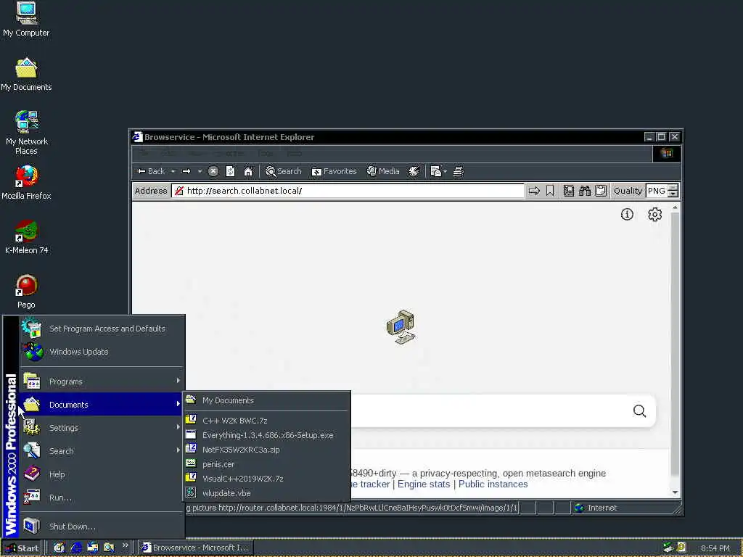This screenshot has height=557, width=743.
Task: Click the K-Meleon 74 desktop shortcut
Action: tap(26, 237)
